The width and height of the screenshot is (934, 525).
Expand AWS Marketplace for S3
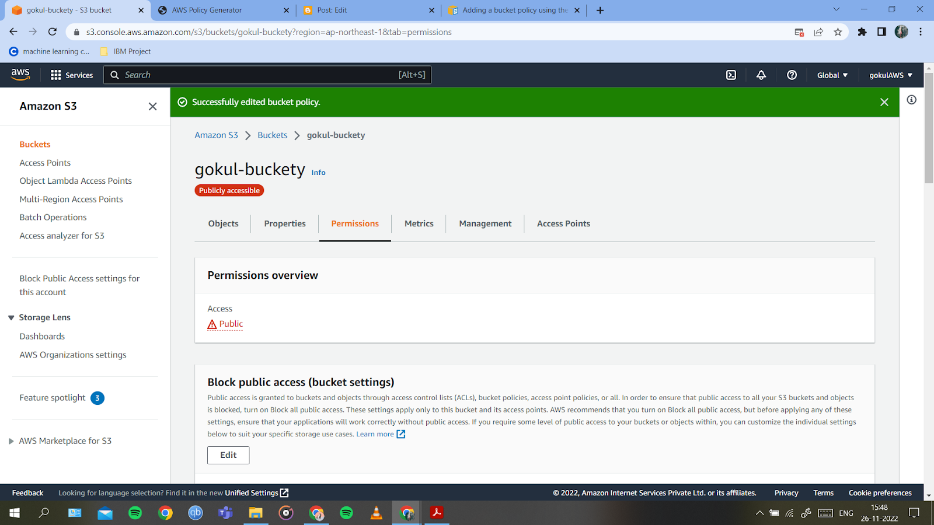[x=11, y=441]
